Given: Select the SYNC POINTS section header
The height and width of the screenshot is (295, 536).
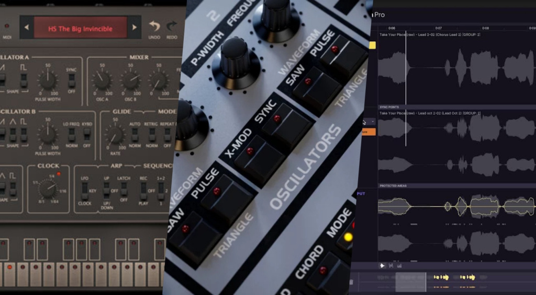Looking at the screenshot, I should click(389, 107).
